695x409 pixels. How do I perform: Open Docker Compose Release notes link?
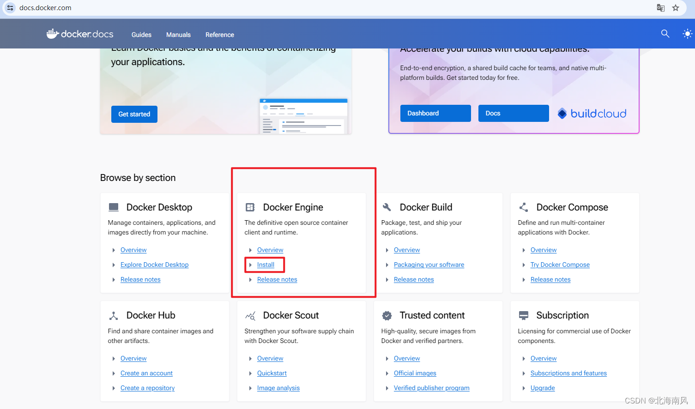tap(550, 279)
